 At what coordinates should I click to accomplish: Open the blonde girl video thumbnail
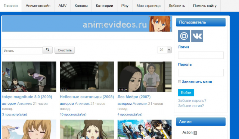[29, 129]
